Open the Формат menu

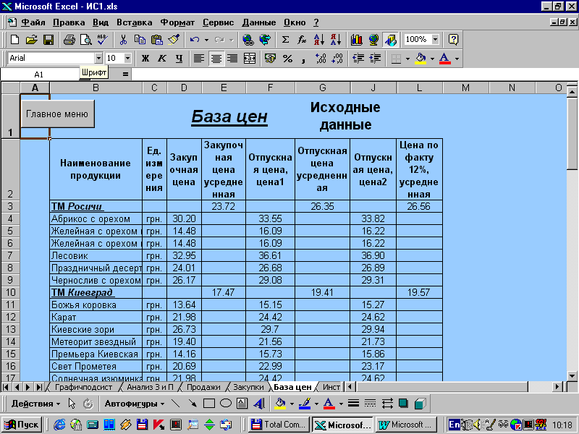click(x=177, y=22)
